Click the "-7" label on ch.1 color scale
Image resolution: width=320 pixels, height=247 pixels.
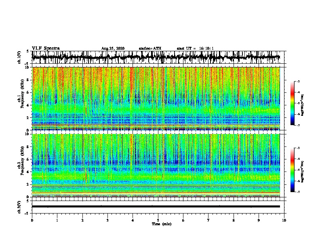[298, 125]
